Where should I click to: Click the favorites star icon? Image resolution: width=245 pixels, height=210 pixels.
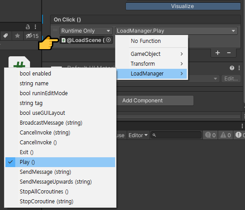[x=17, y=36]
